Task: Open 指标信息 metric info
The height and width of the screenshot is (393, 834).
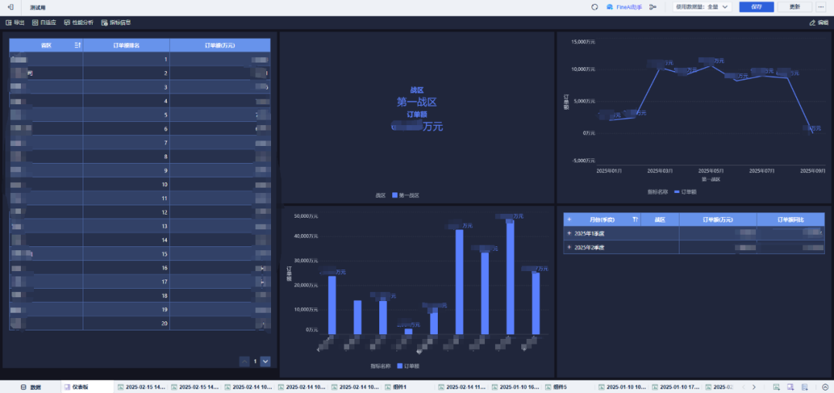Action: point(117,22)
